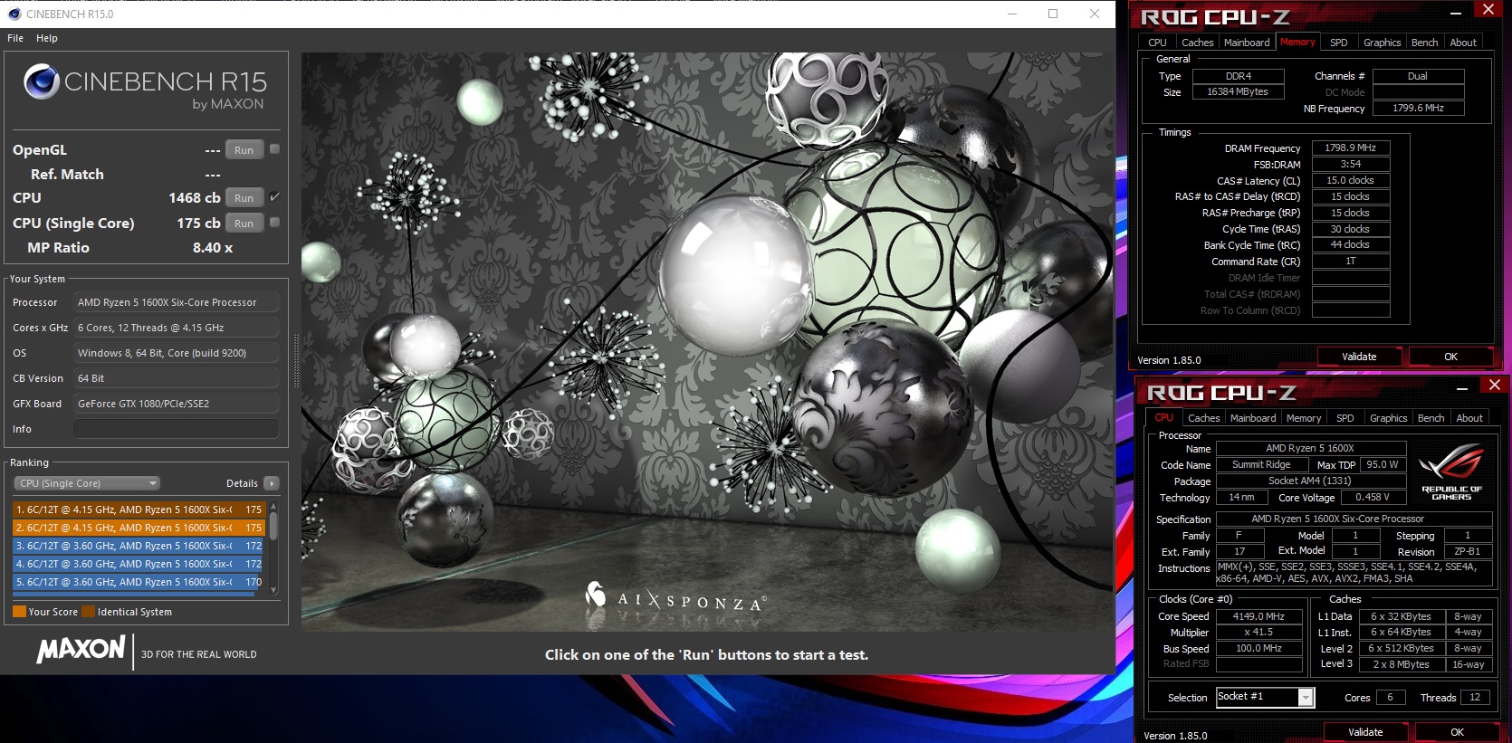Screen dimensions: 1512x743
Task: Run the OpenGL benchmark
Action: [244, 150]
